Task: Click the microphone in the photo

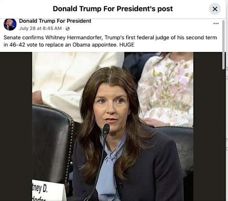Action: pos(106,129)
